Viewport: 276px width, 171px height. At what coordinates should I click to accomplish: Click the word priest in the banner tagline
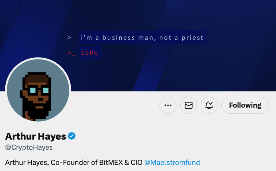(x=193, y=37)
